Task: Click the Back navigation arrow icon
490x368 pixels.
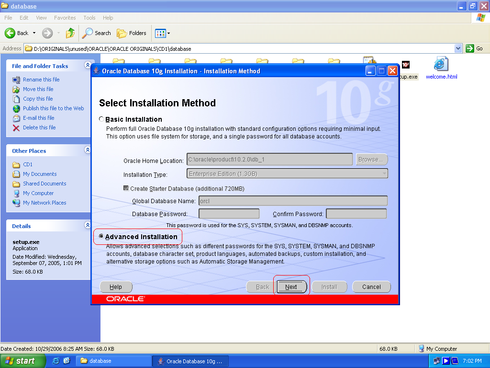Action: [11, 33]
